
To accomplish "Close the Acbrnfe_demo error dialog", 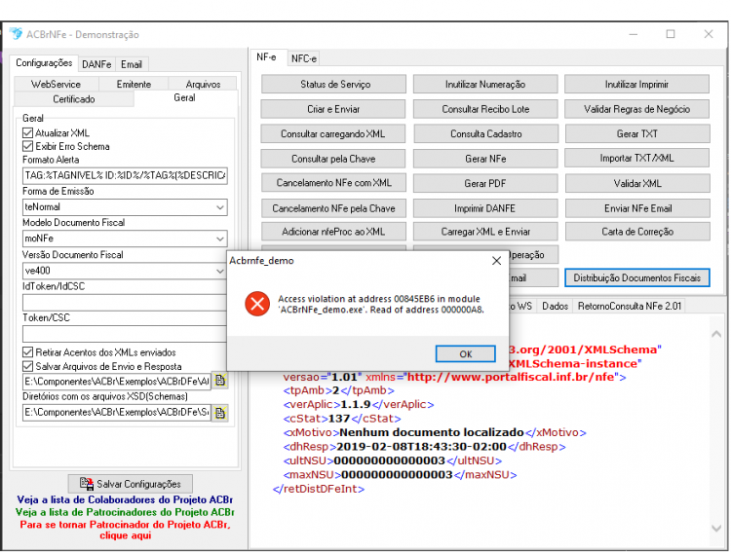I will tap(496, 260).
